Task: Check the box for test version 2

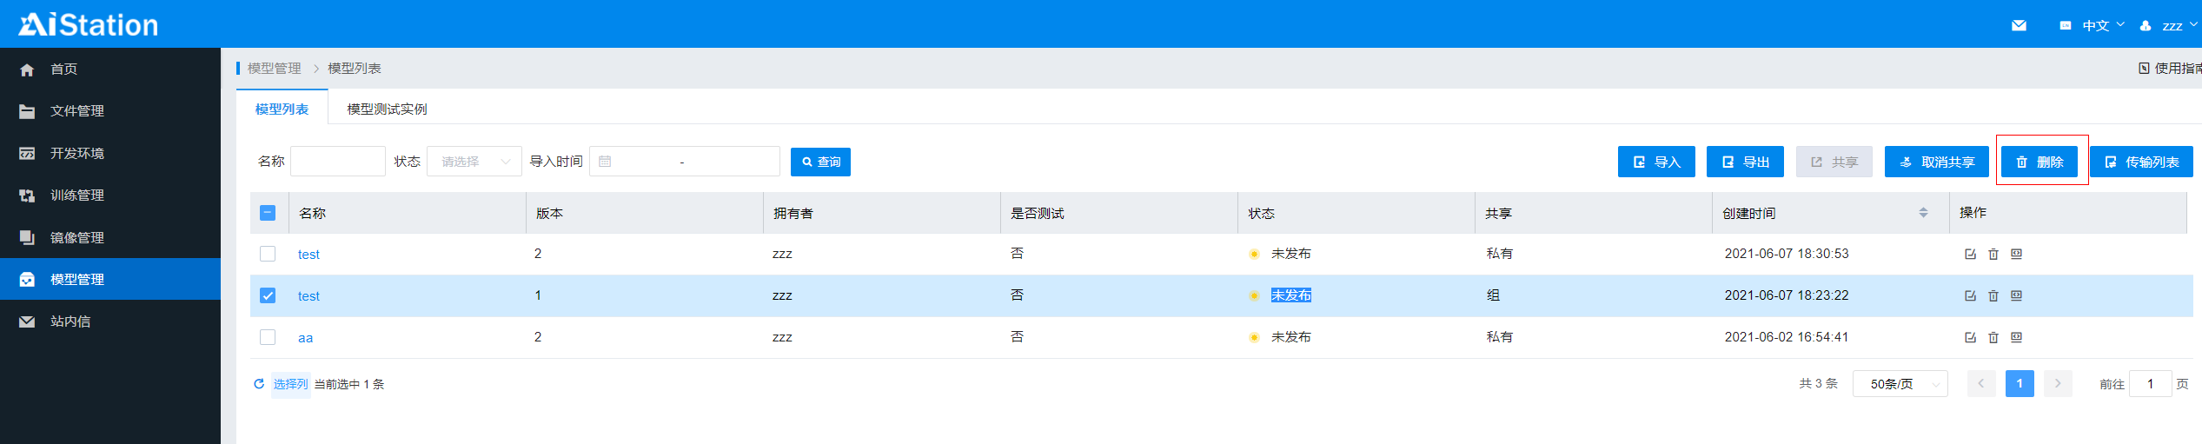Action: coord(268,254)
